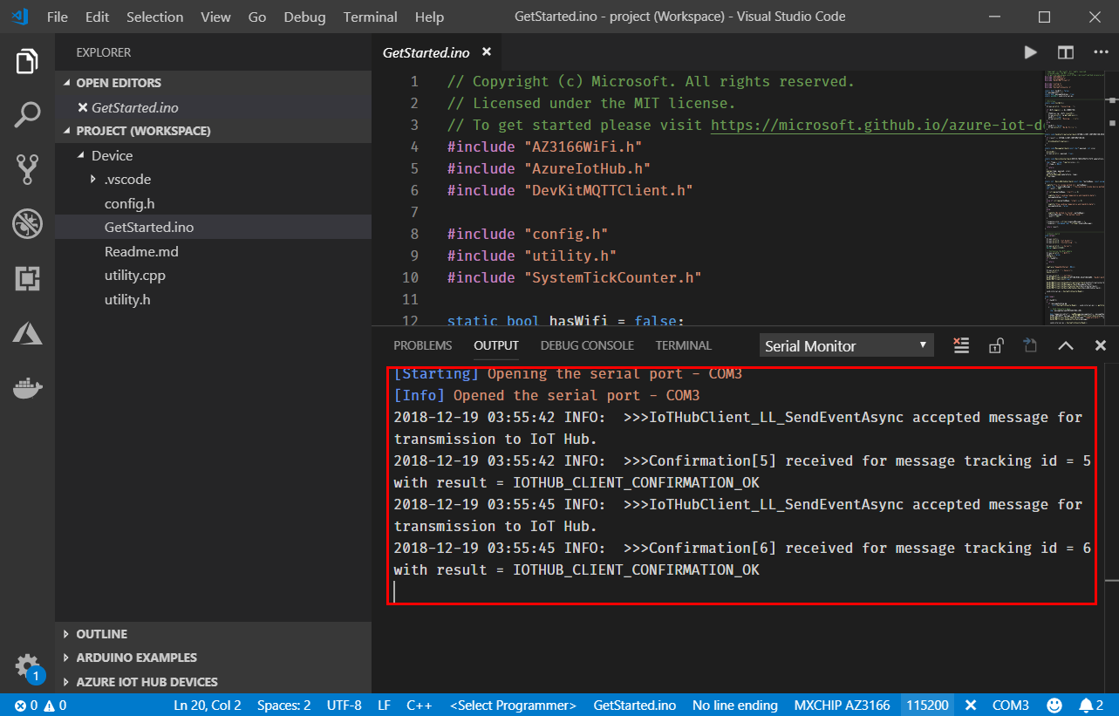This screenshot has height=716, width=1119.
Task: Open the Go menu
Action: pyautogui.click(x=257, y=17)
